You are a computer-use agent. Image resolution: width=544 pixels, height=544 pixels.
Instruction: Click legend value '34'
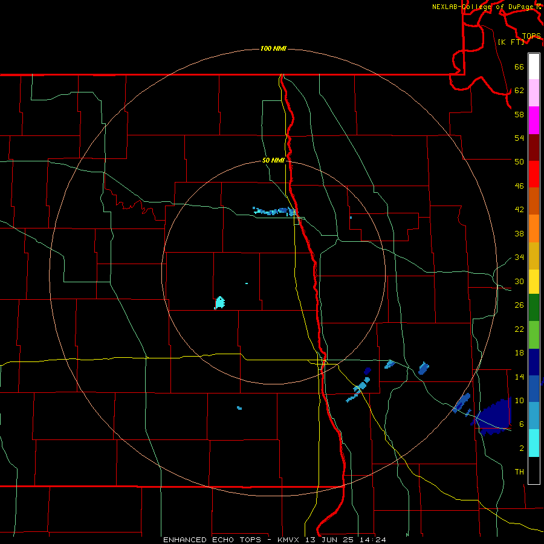coord(519,257)
